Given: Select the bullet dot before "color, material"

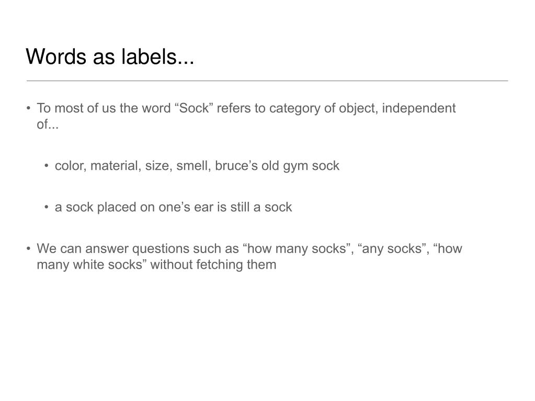Looking at the screenshot, I should 47,166.
